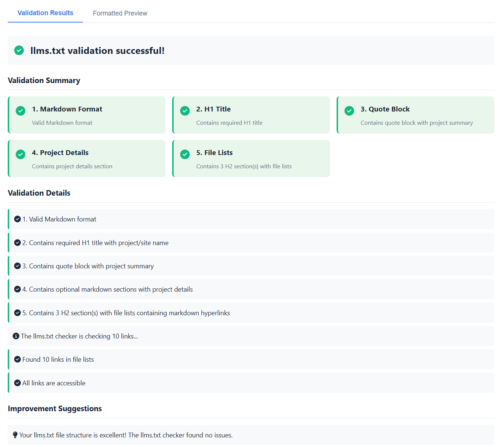Image resolution: width=501 pixels, height=447 pixels.
Task: Click '5. Contains 3 H2 section(s)' details row text
Action: [x=126, y=313]
